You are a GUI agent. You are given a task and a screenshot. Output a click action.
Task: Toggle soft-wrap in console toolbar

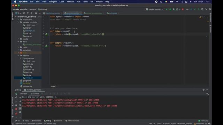click(20, 105)
